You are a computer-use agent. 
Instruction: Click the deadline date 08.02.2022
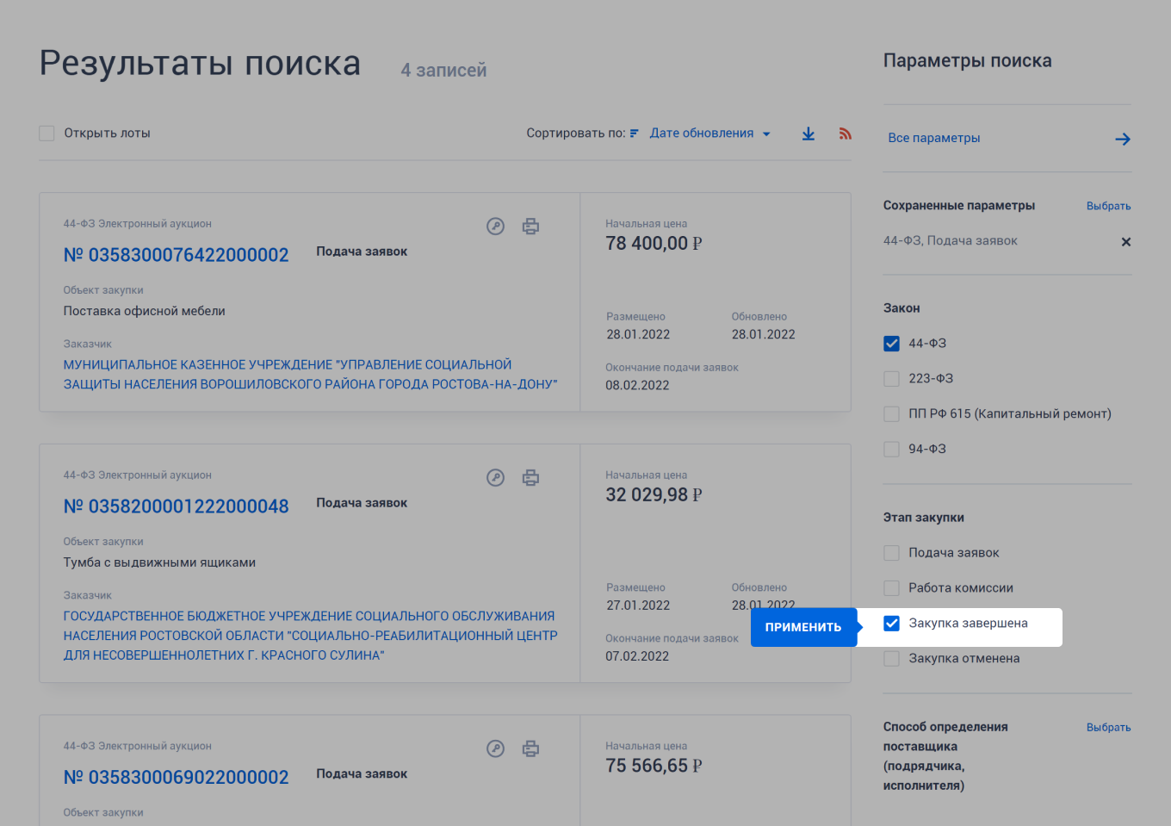coord(637,386)
